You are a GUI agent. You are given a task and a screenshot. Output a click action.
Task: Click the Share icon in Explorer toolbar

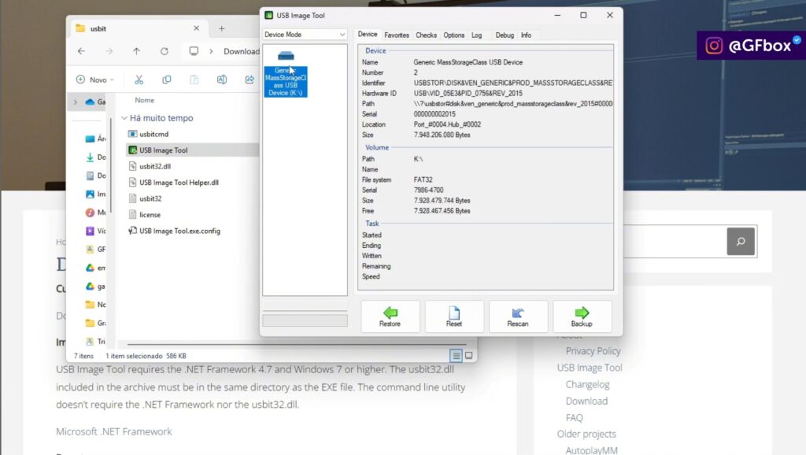[250, 80]
